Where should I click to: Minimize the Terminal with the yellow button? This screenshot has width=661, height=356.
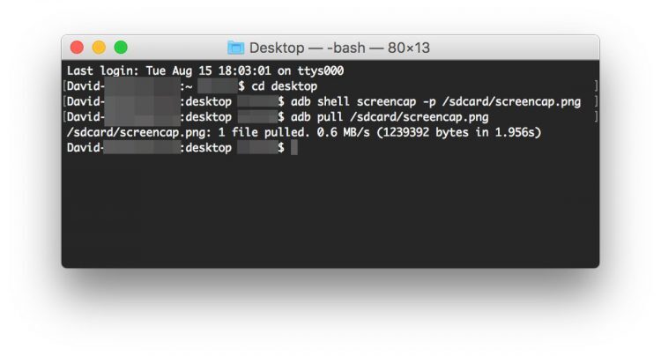pos(99,48)
